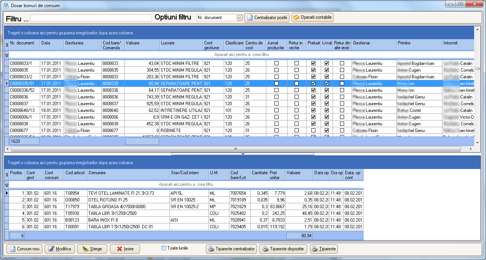Image resolution: width=486 pixels, height=260 pixels.
Task: Click Tipareste centralizator button
Action: coord(231,249)
